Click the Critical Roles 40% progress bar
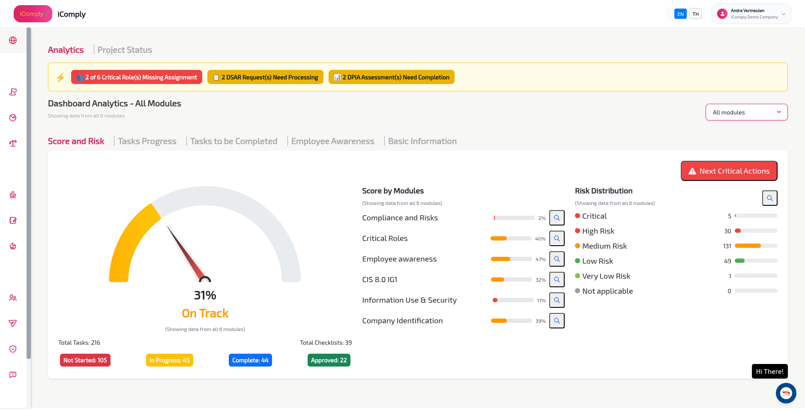 click(x=511, y=238)
